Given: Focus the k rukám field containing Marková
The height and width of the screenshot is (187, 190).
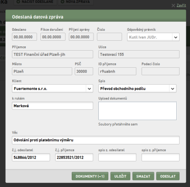Looking at the screenshot, I should (x=52, y=106).
